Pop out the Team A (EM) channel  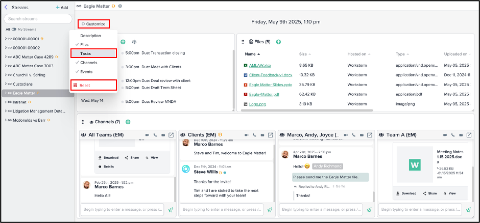(x=469, y=135)
